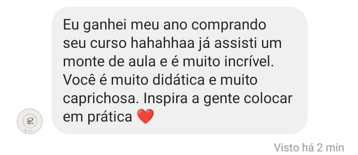Open the sender's round profile avatar
Image resolution: width=358 pixels, height=155 pixels.
30,121
